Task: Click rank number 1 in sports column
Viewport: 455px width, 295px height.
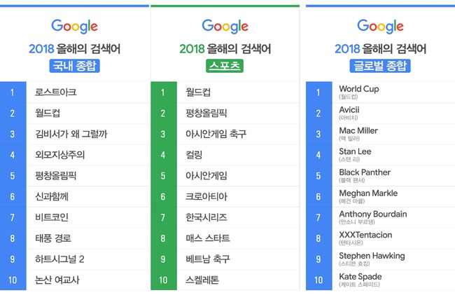Action: click(163, 92)
